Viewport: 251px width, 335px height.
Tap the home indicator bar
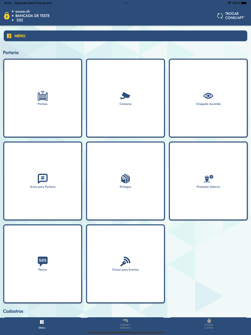125,332
